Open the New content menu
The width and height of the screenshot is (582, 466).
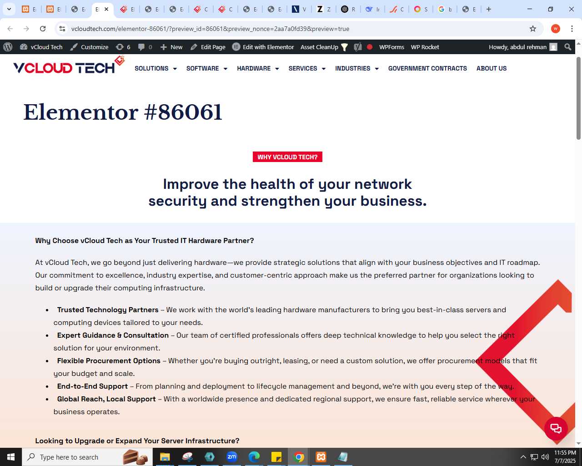(x=171, y=47)
